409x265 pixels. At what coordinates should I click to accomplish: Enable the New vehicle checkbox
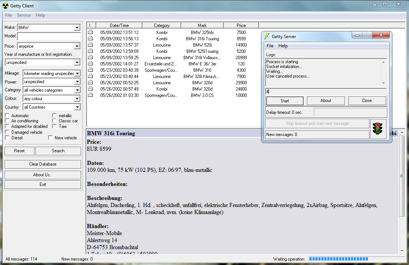(50, 137)
